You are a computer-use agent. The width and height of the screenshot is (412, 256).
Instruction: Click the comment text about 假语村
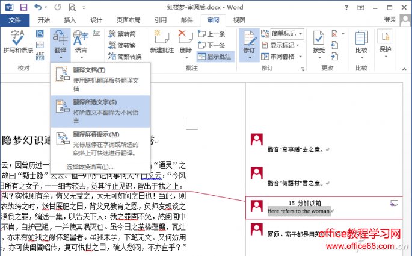pos(296,183)
